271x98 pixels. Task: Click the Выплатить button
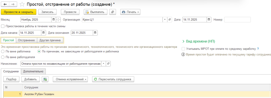[96, 12]
